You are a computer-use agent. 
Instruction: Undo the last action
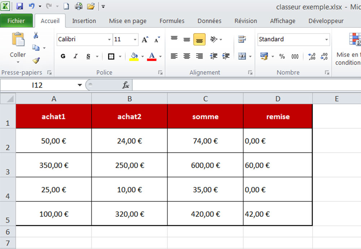(x=31, y=6)
